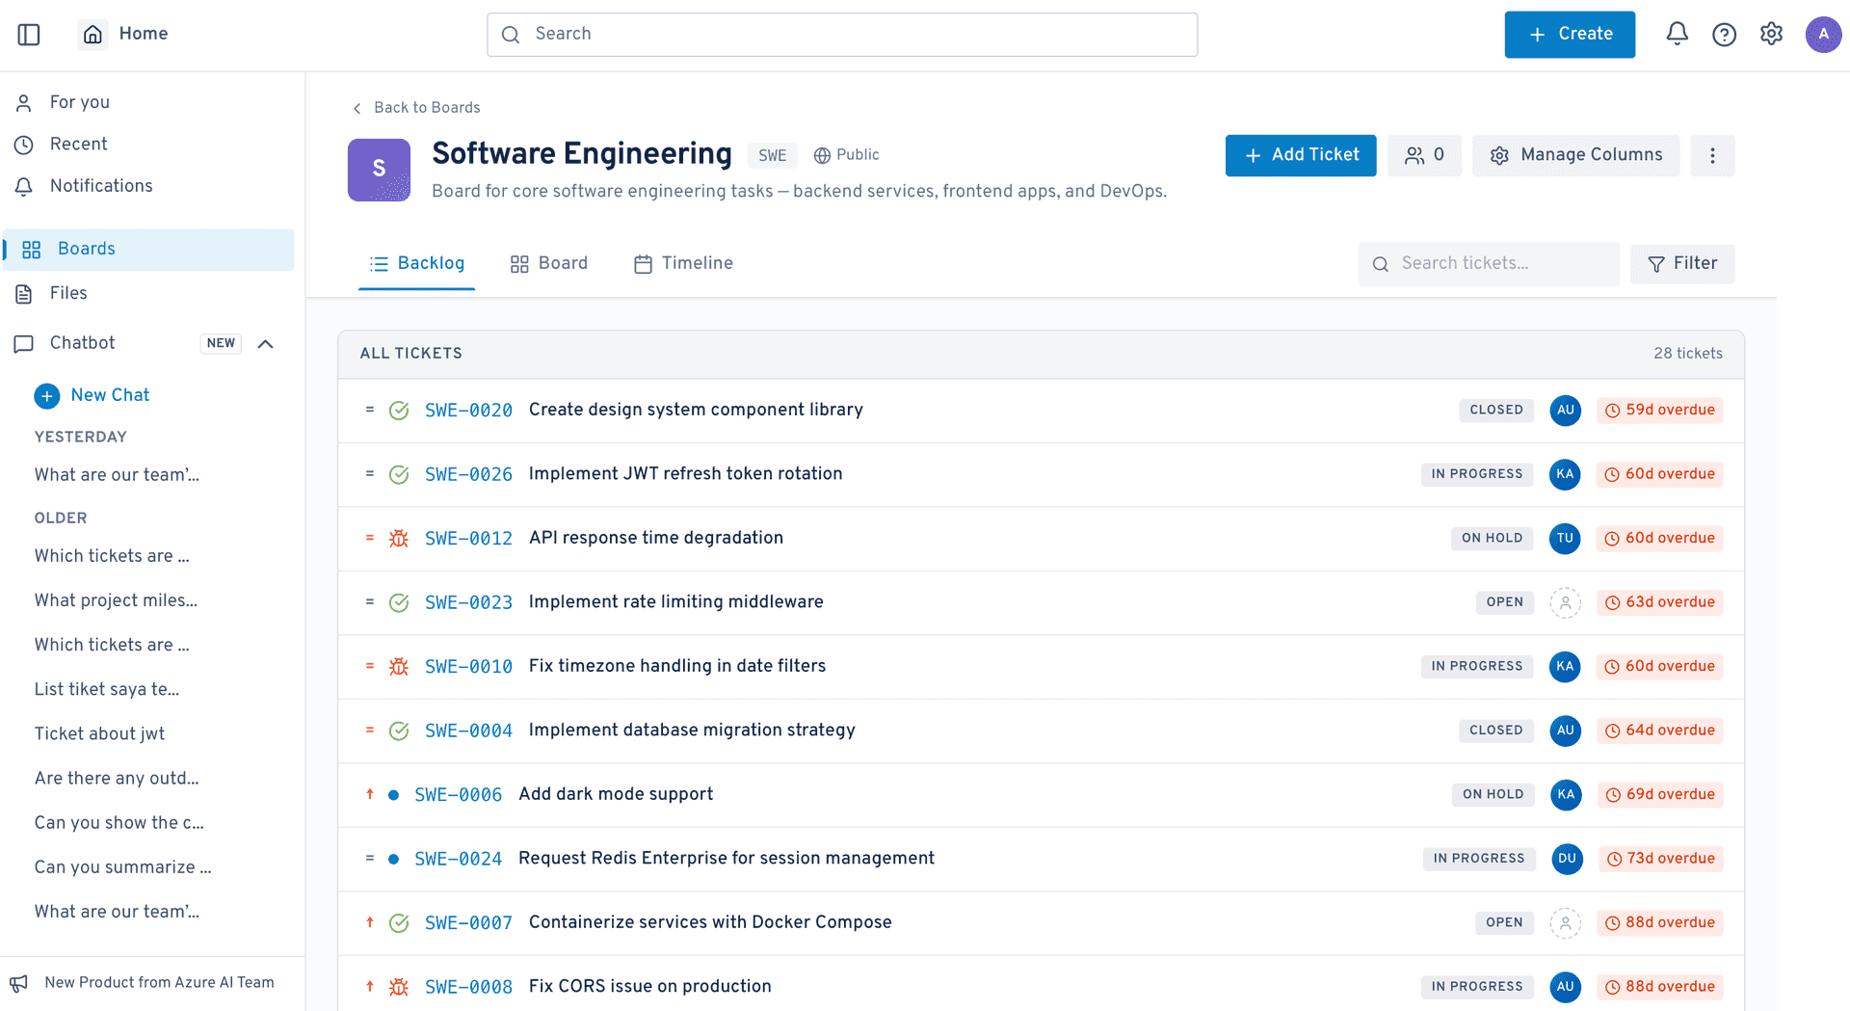The width and height of the screenshot is (1850, 1011).
Task: Open Manage Columns settings
Action: click(1575, 155)
